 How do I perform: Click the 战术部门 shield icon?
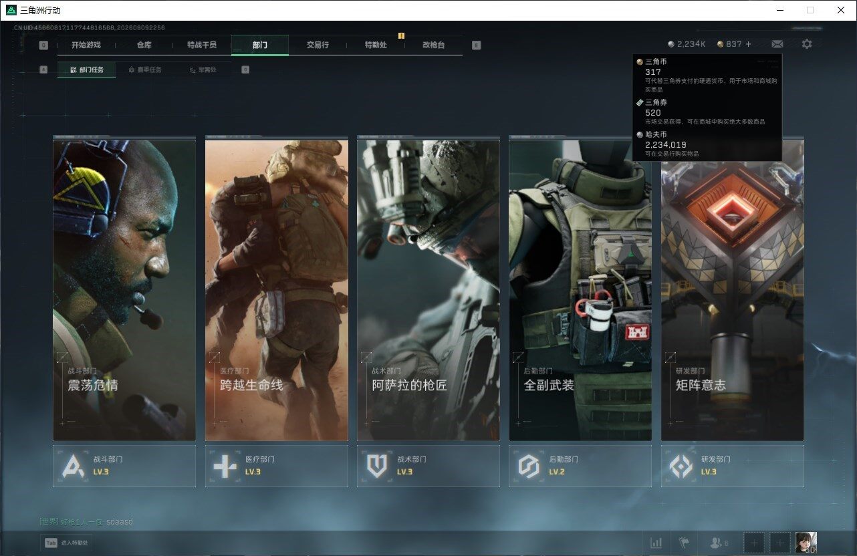click(x=377, y=466)
